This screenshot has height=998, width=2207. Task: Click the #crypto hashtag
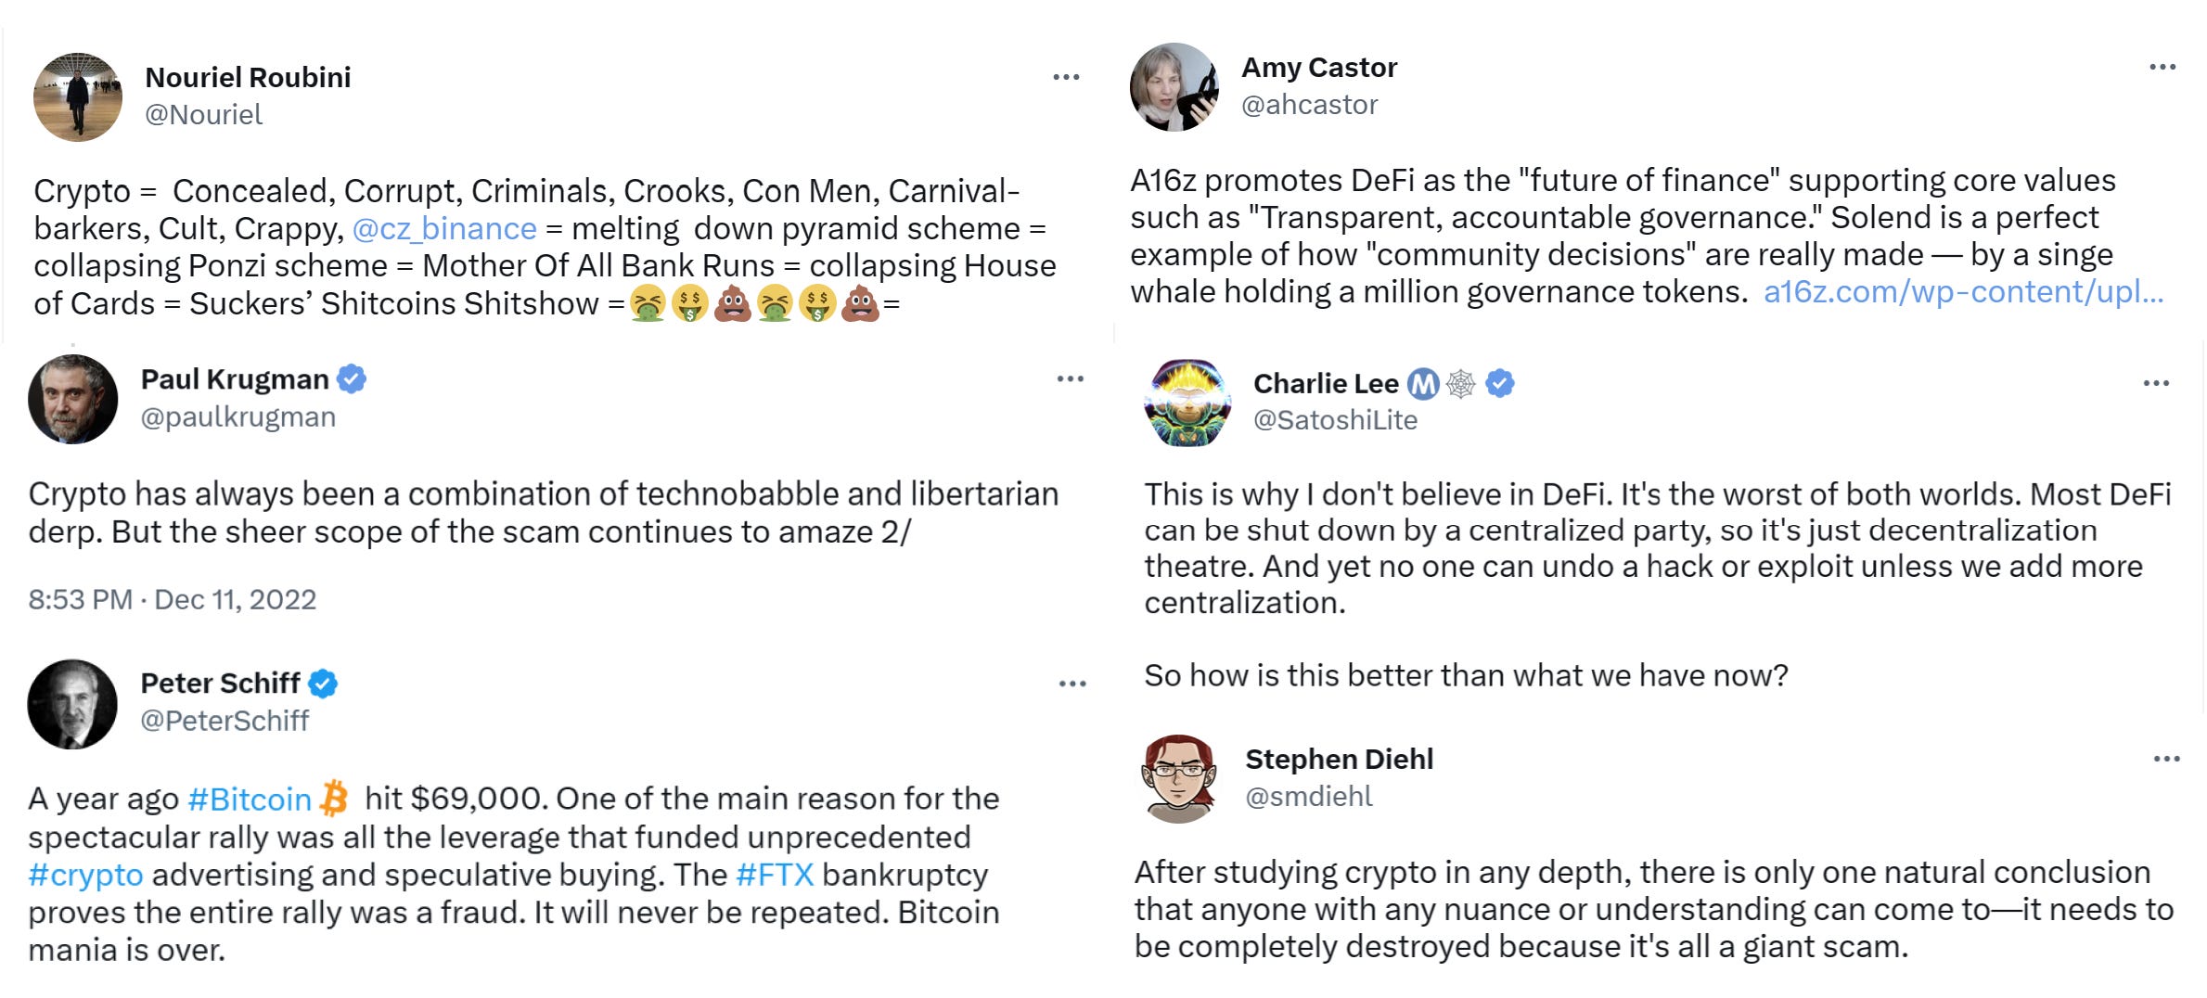coord(84,874)
